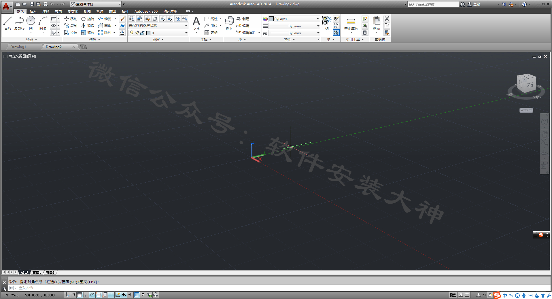Toggle layer 0 lock icon
This screenshot has width=552, height=299.
pyautogui.click(x=143, y=33)
